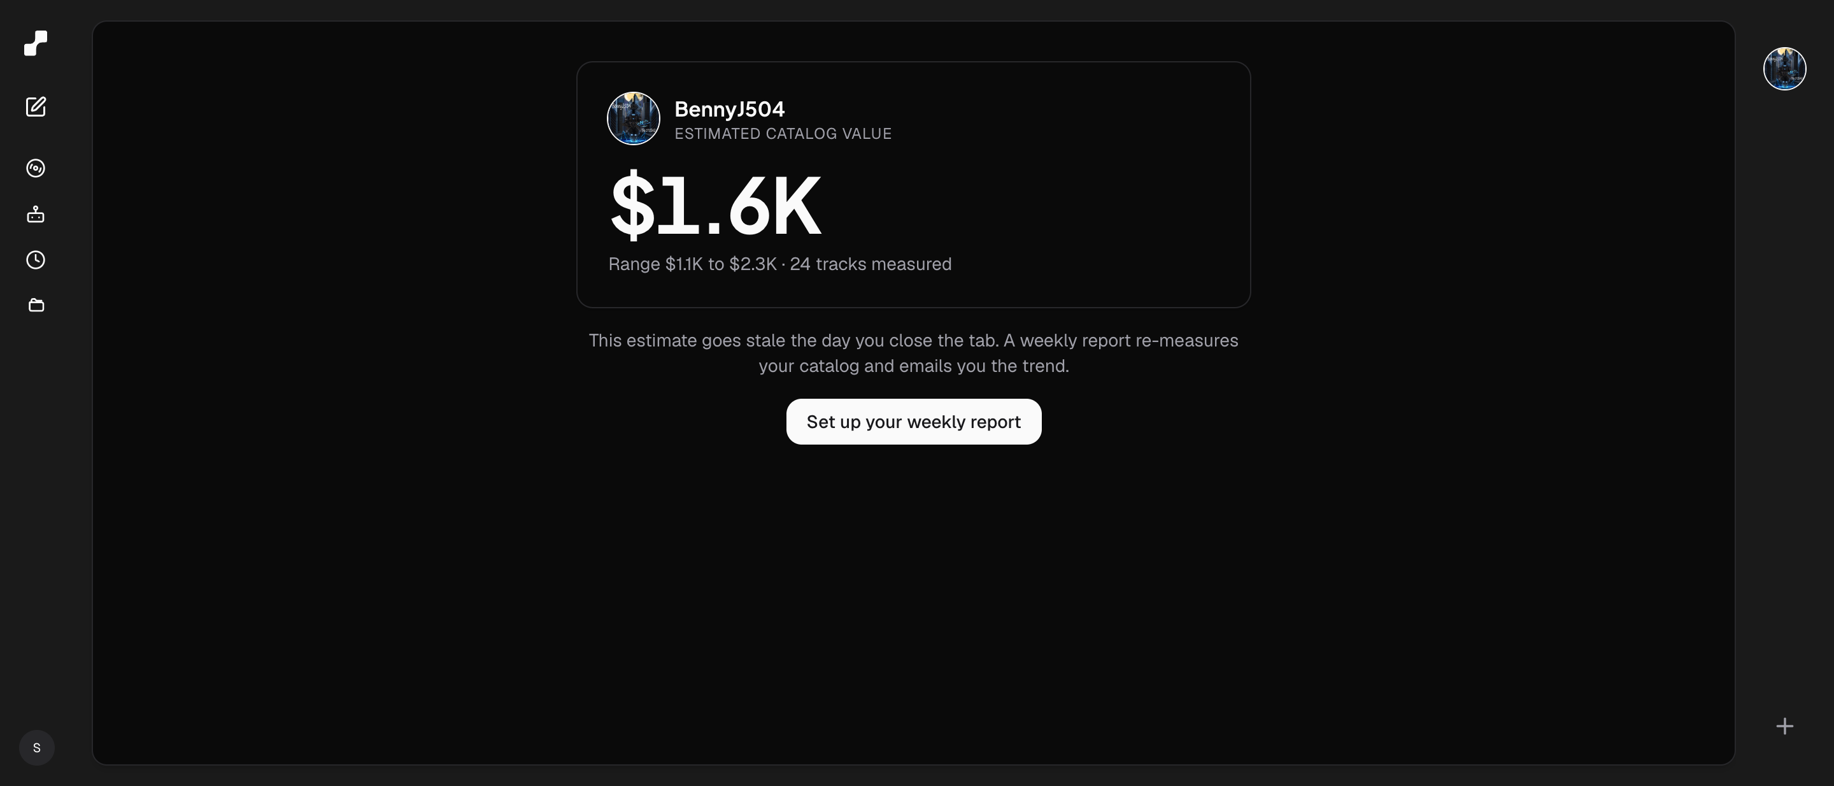Click the $1.6K catalog value

tap(716, 206)
